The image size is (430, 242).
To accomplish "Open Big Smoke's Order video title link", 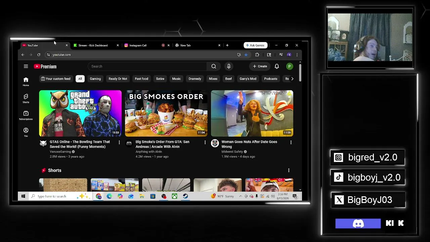I will [x=163, y=144].
